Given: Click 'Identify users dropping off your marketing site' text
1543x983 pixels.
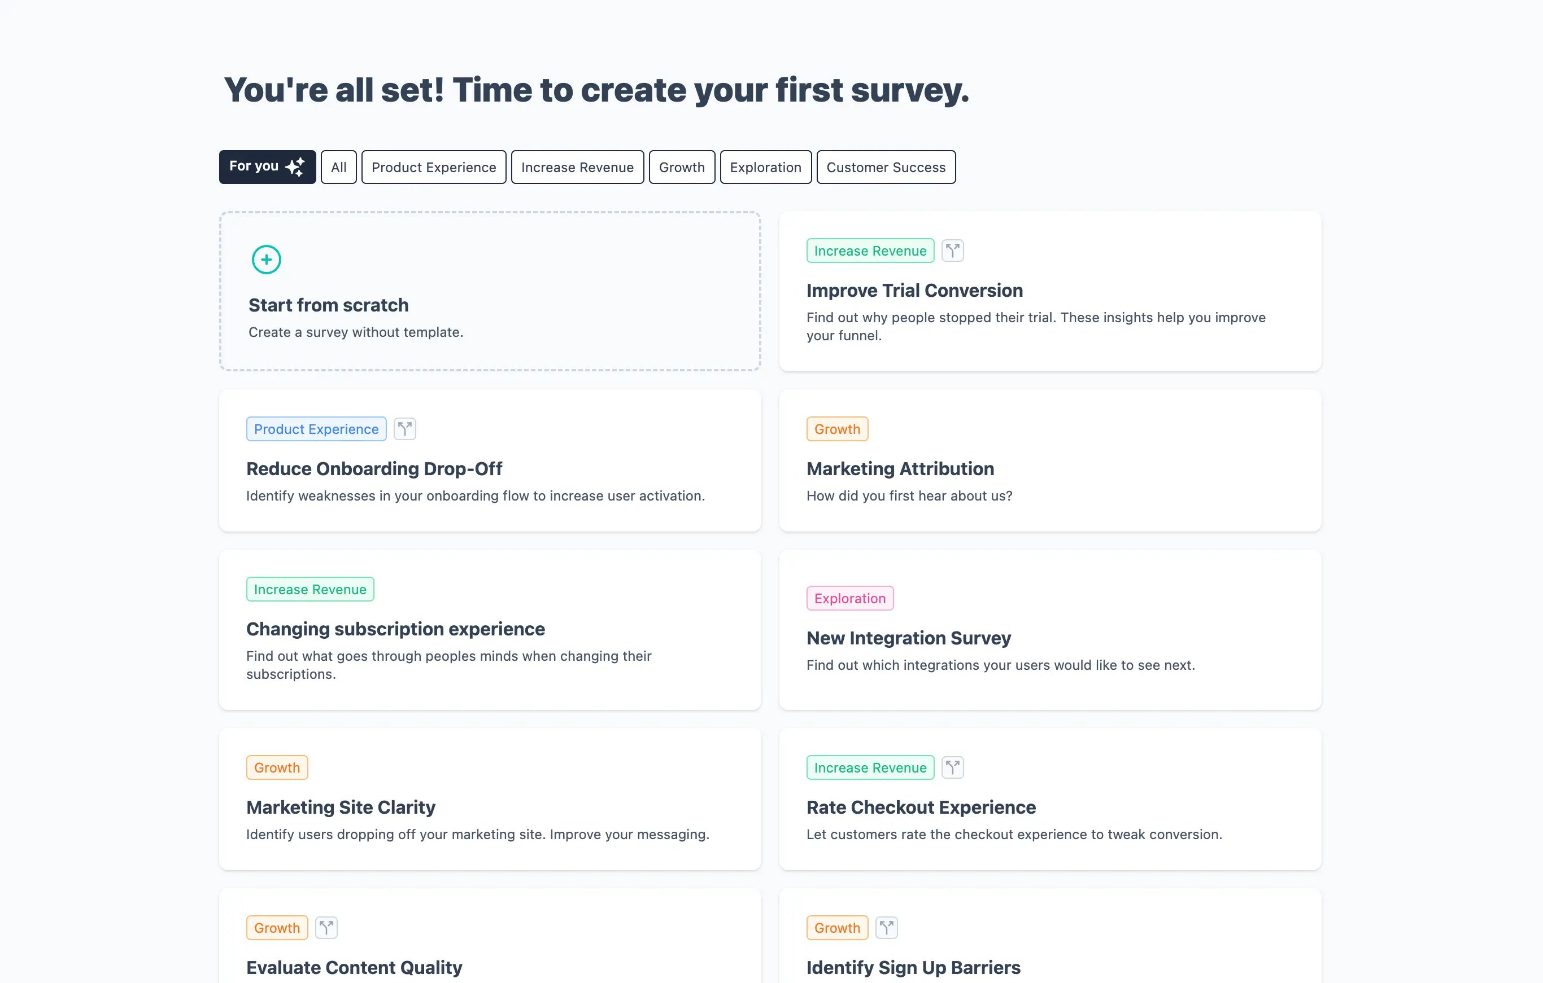Looking at the screenshot, I should 477,835.
